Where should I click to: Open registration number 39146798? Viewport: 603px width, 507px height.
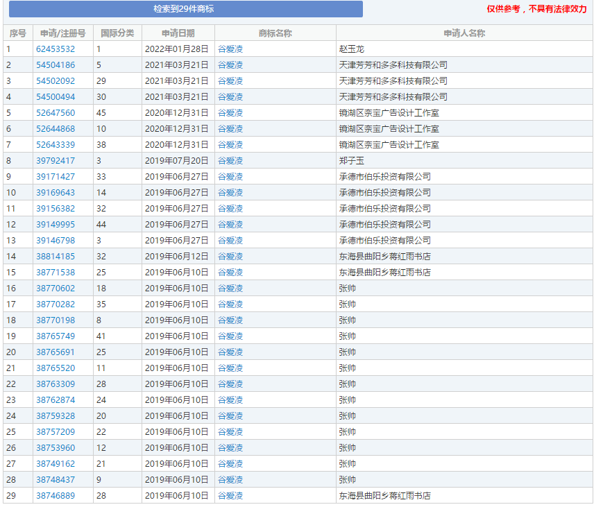click(56, 241)
